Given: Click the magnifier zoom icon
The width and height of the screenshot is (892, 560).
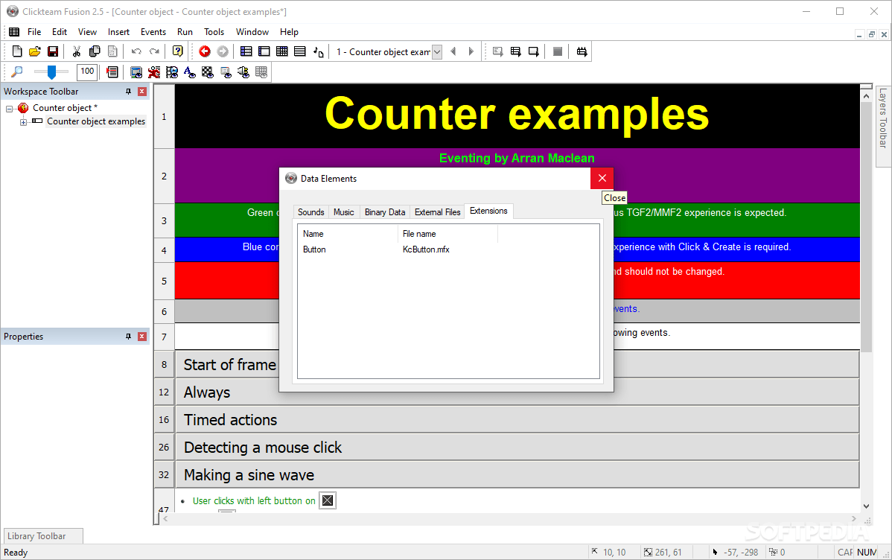Looking at the screenshot, I should click(17, 71).
